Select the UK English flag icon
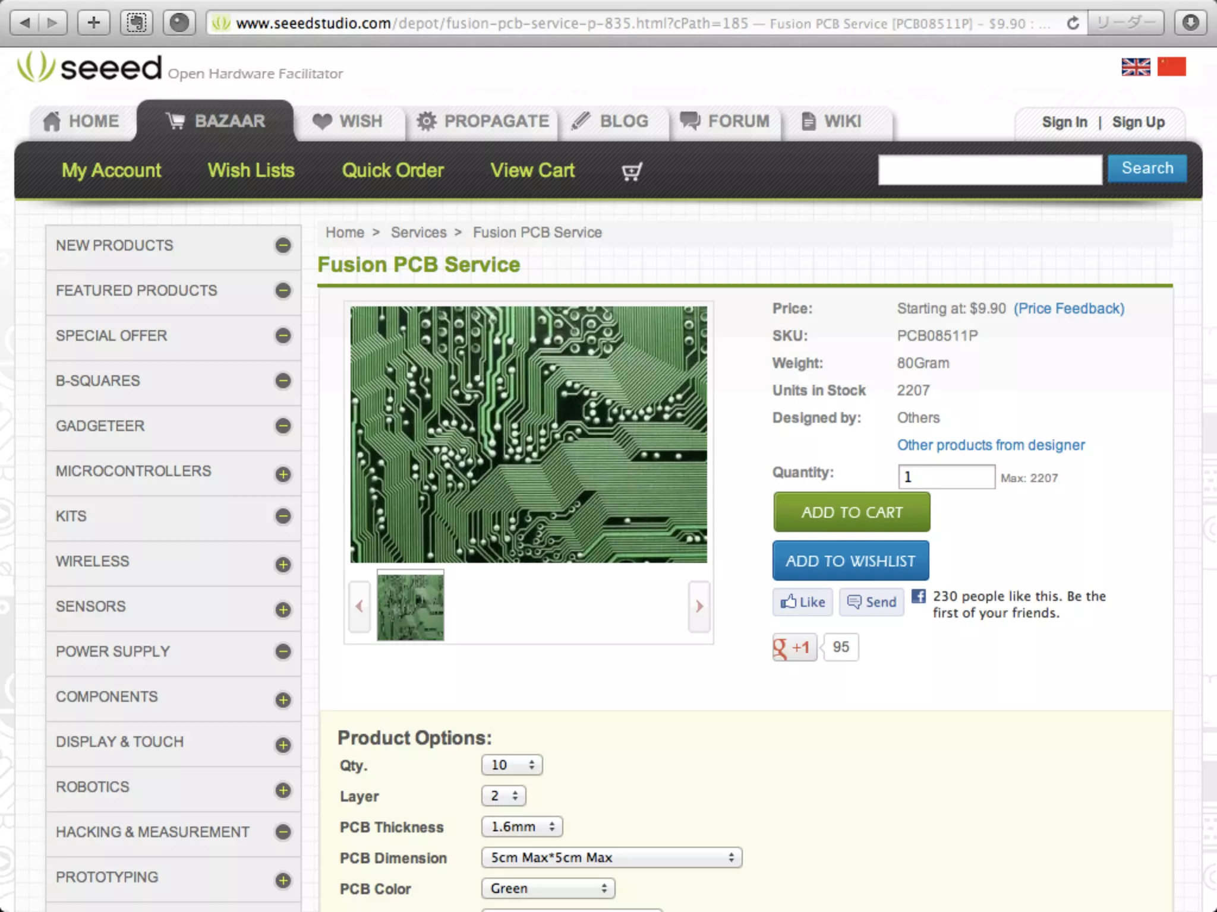Screen dimensions: 1217x912 [1136, 66]
